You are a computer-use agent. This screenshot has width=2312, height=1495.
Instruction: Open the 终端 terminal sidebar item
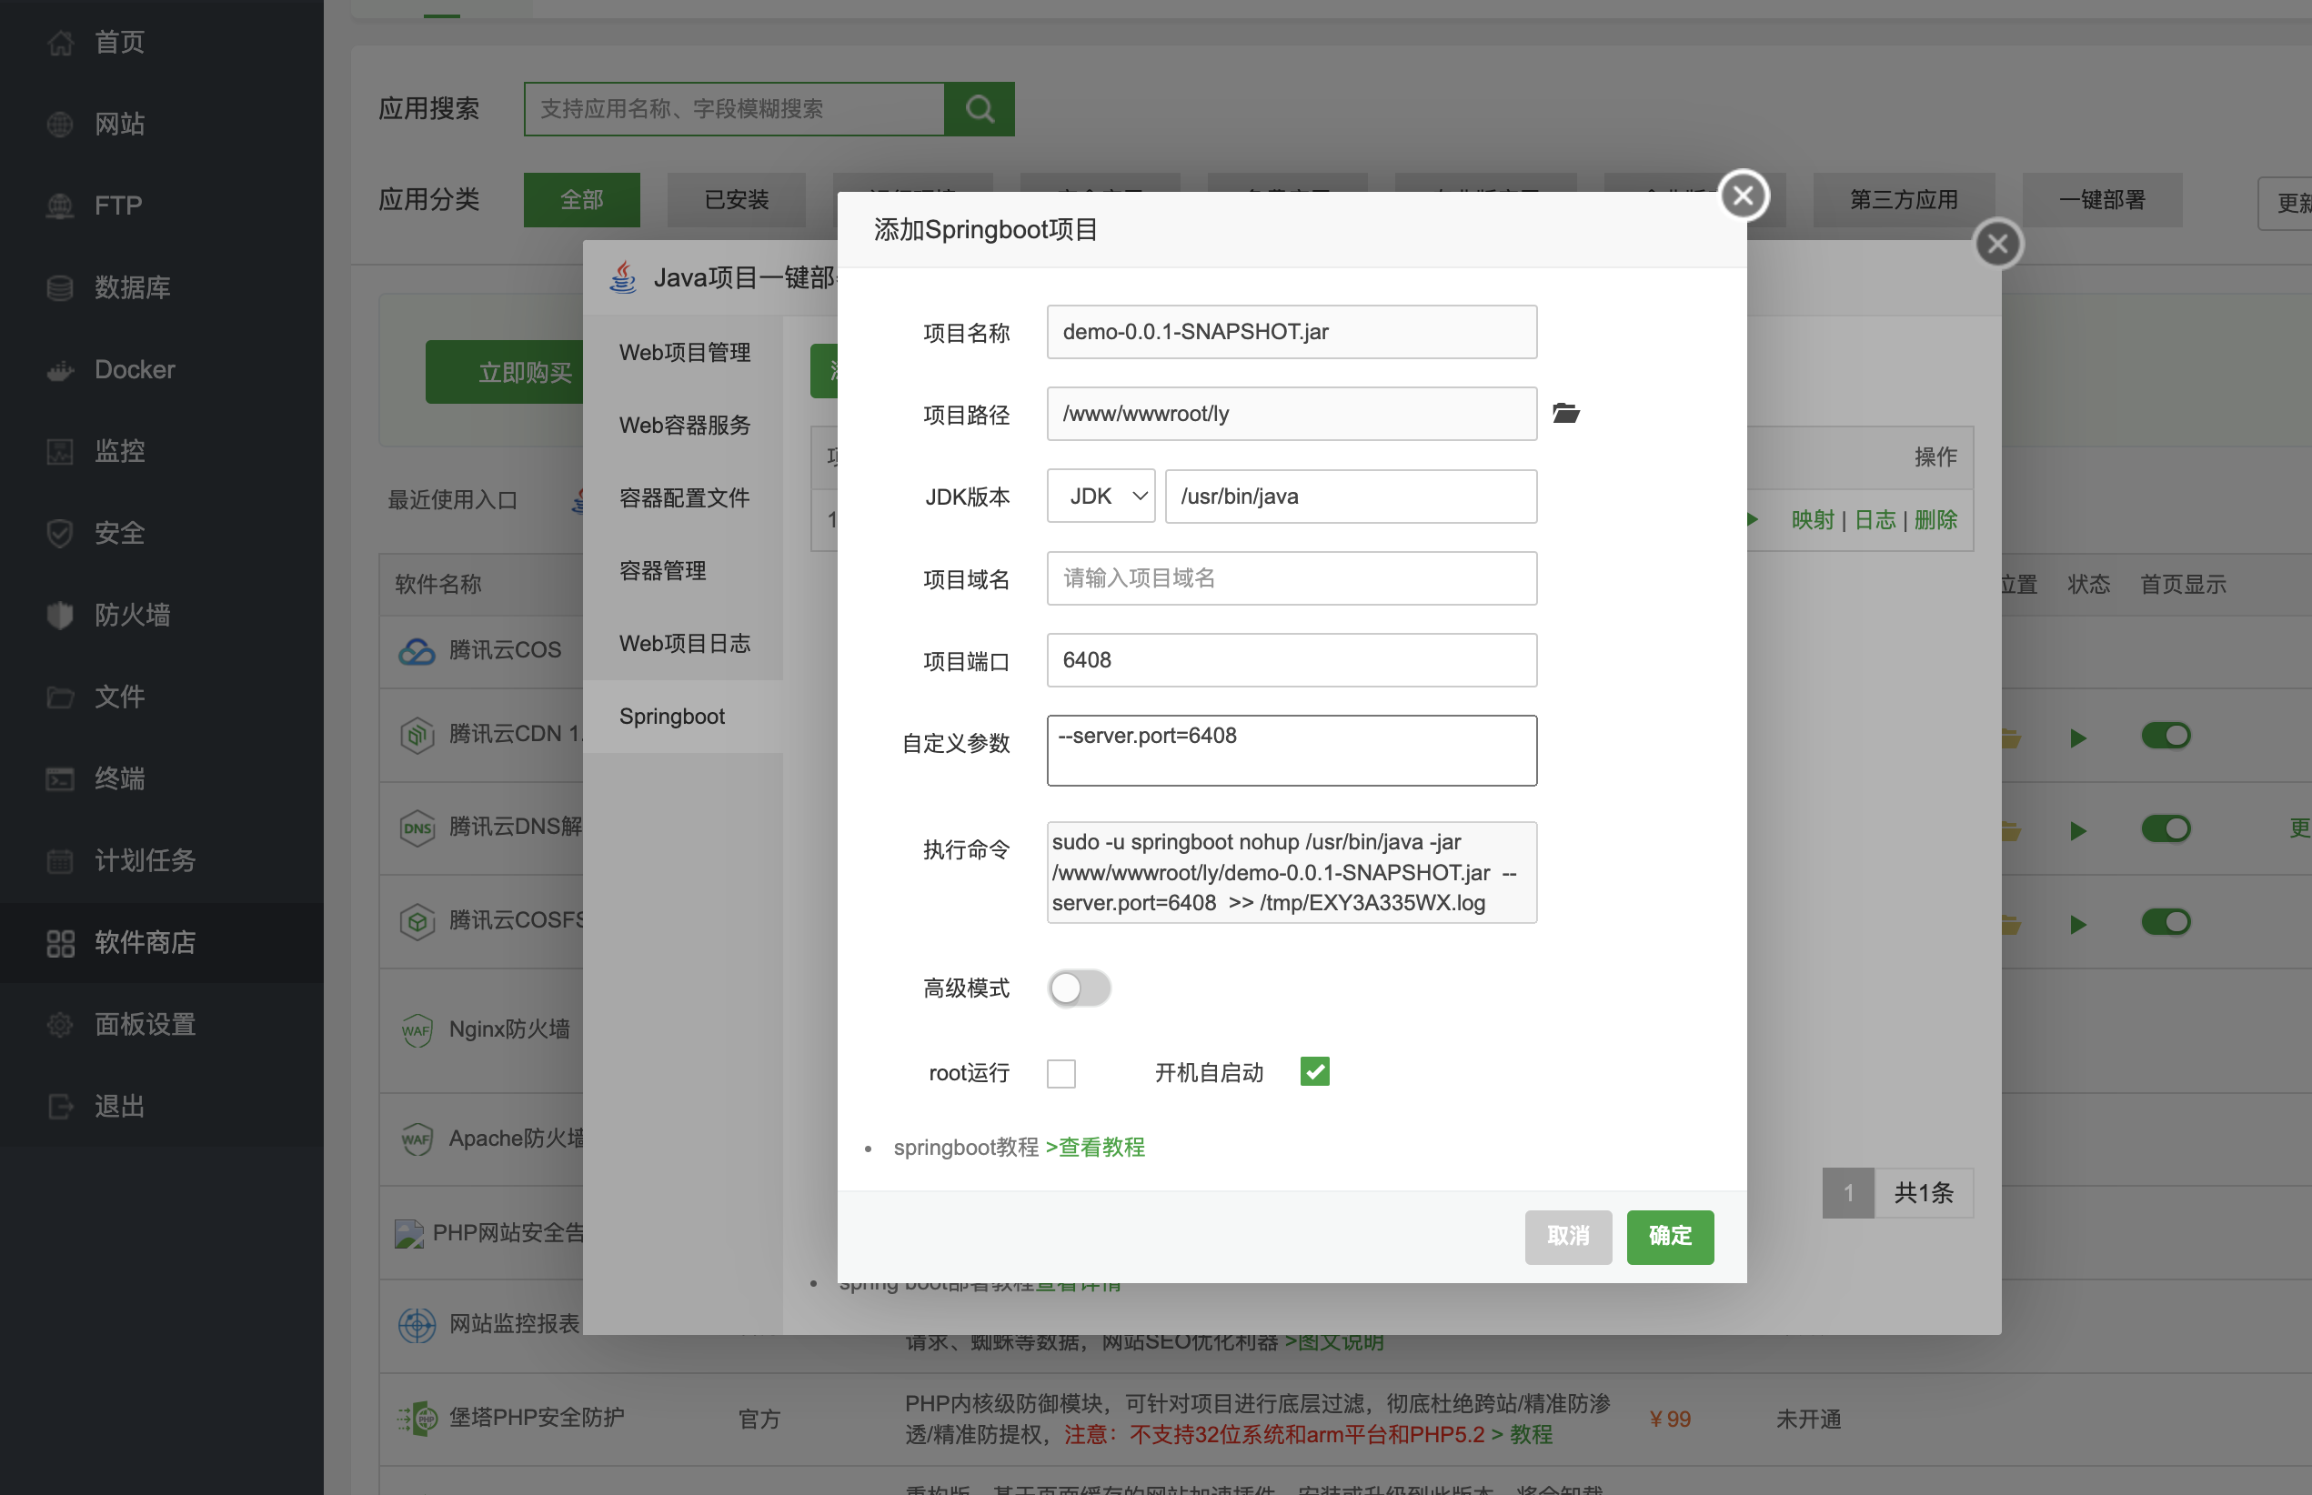[118, 778]
